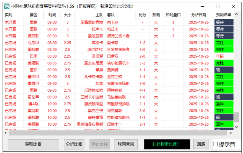Viewport: 243px width, 153px height.
Task: Enable the 提示音 checkbox
Action: 216,144
